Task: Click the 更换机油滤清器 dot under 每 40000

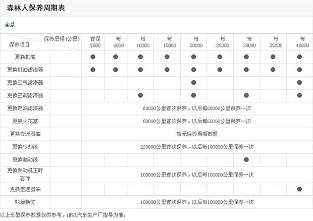Action: (x=299, y=70)
